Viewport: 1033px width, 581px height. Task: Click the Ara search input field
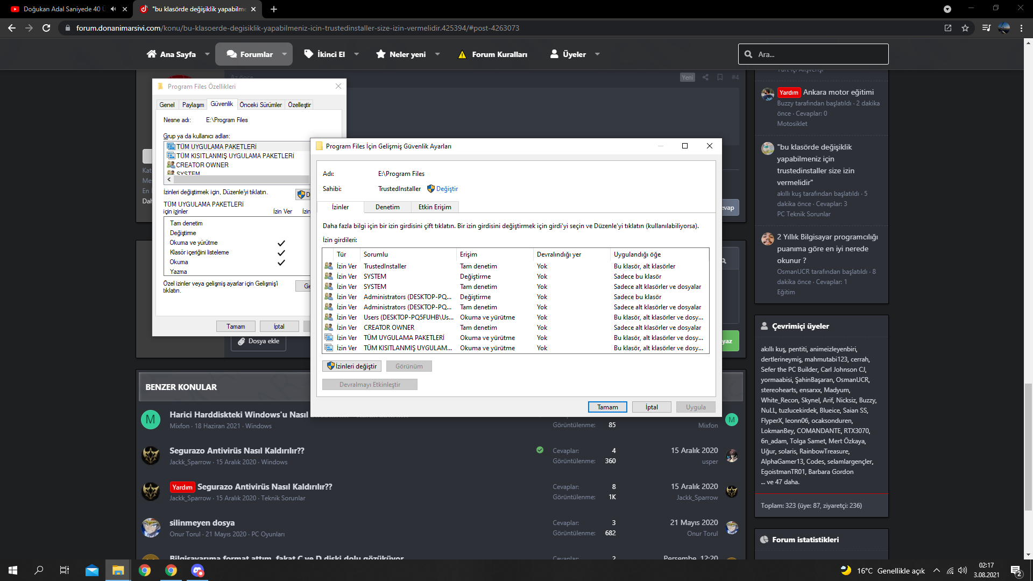pos(818,54)
